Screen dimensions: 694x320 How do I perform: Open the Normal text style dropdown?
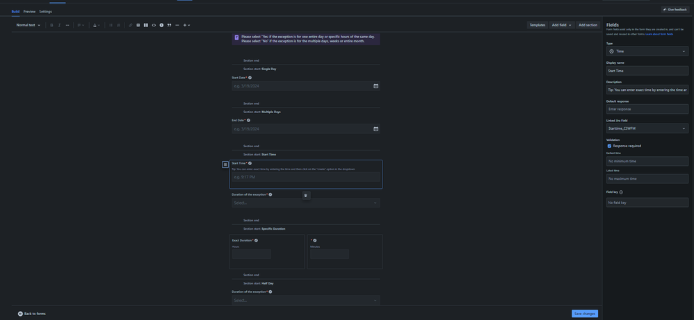pyautogui.click(x=29, y=25)
